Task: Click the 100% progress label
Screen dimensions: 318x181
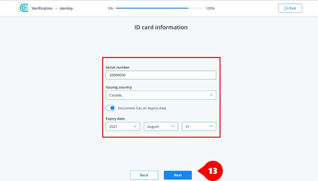Action: (210, 8)
